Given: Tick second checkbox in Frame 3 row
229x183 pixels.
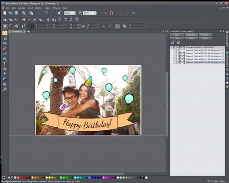Looking at the screenshot, I should [x=177, y=56].
